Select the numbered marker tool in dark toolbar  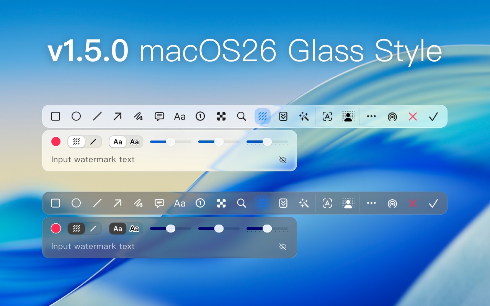(x=200, y=203)
